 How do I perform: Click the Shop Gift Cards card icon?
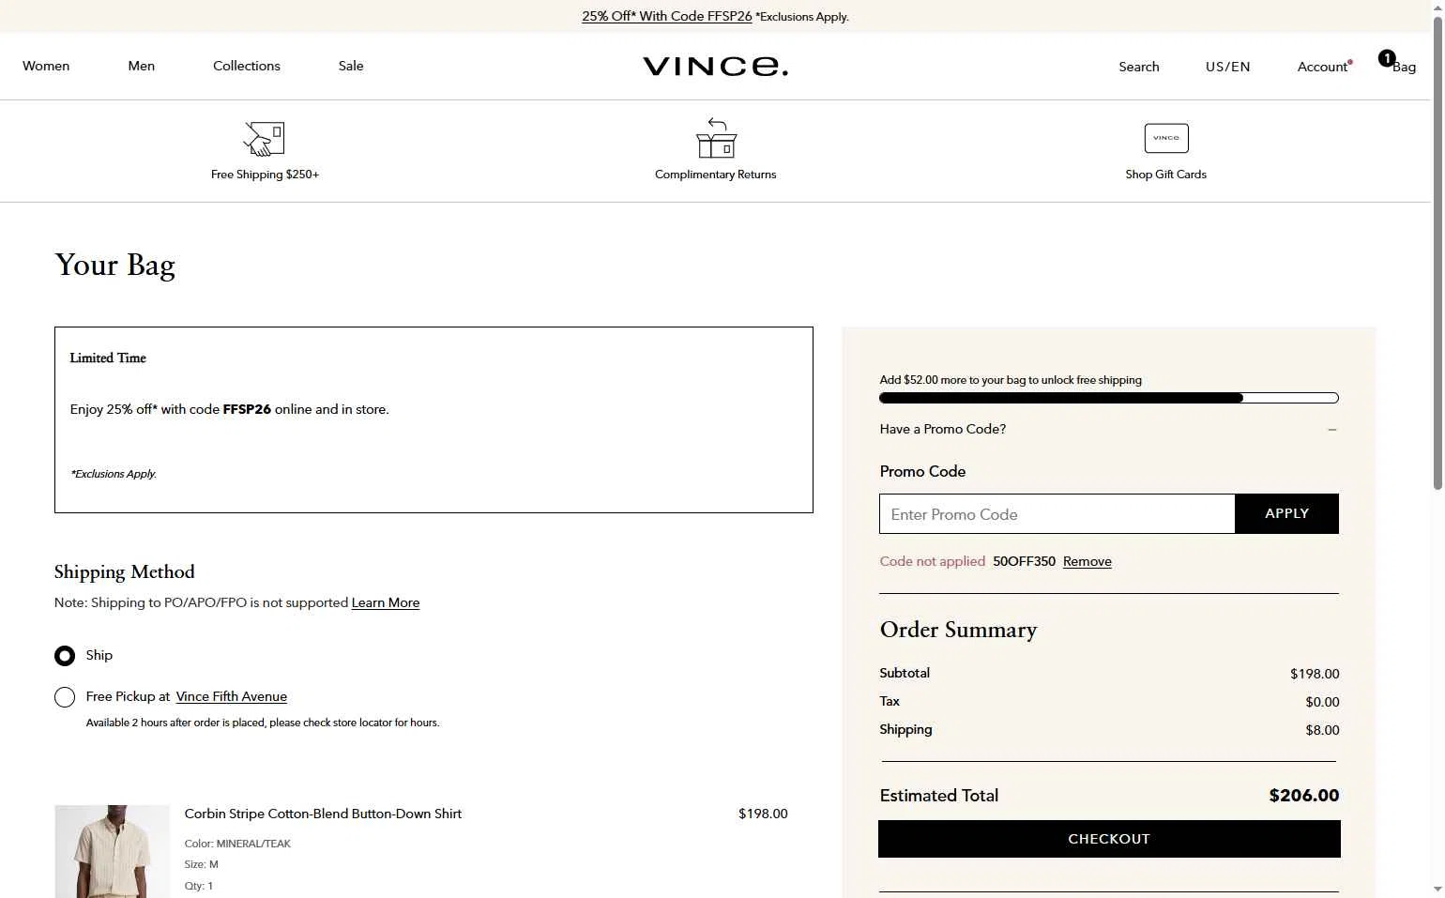(1166, 138)
